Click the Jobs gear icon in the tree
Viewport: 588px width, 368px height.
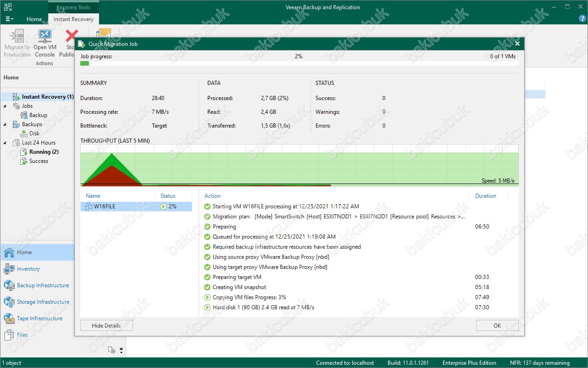click(x=17, y=106)
